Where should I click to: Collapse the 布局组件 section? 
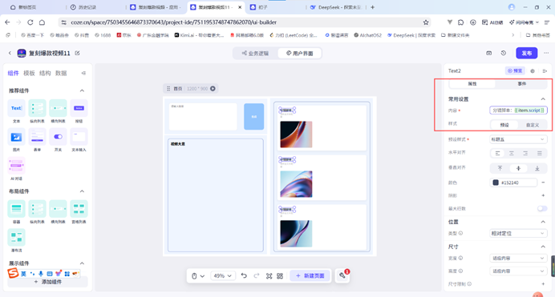pyautogui.click(x=82, y=191)
